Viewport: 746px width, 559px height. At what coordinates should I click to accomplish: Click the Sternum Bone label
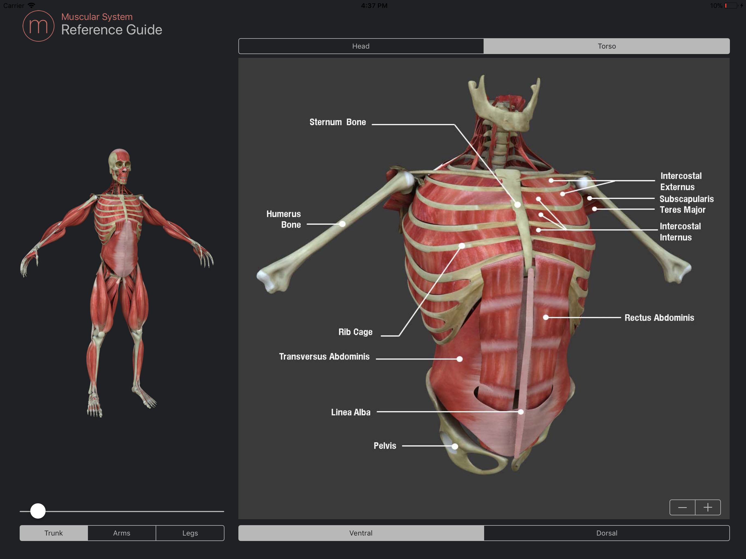pyautogui.click(x=338, y=122)
